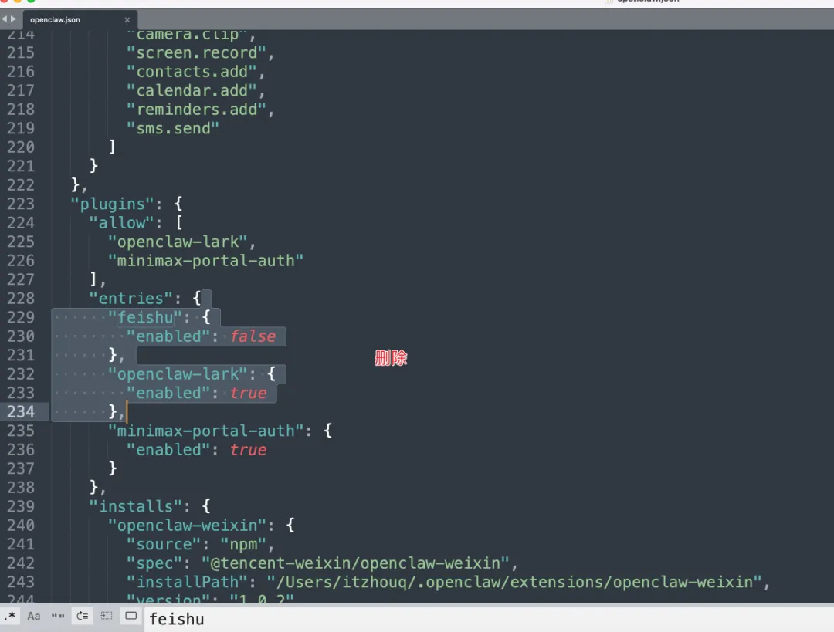Image resolution: width=834 pixels, height=632 pixels.
Task: Click the find field containing feishu
Action: pyautogui.click(x=488, y=619)
